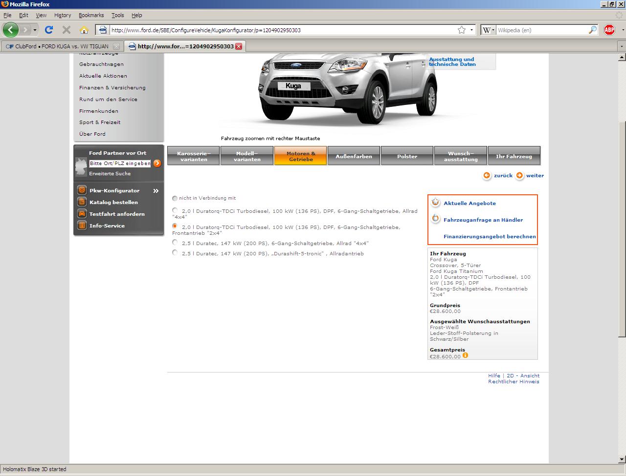Click the orange info icon beside Gesamtpreis

[465, 355]
